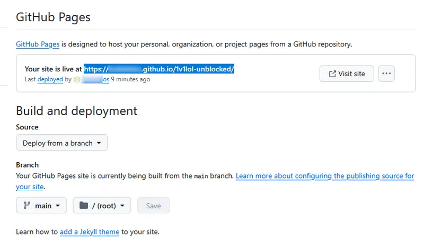Click the "Source" field label
424x243 pixels.
(27, 127)
